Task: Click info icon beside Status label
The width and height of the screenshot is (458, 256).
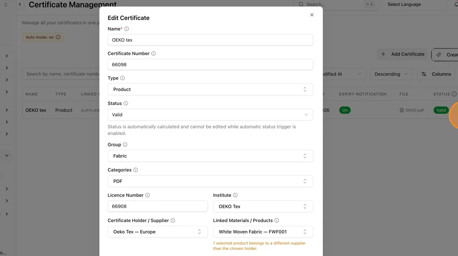Action: (x=126, y=103)
